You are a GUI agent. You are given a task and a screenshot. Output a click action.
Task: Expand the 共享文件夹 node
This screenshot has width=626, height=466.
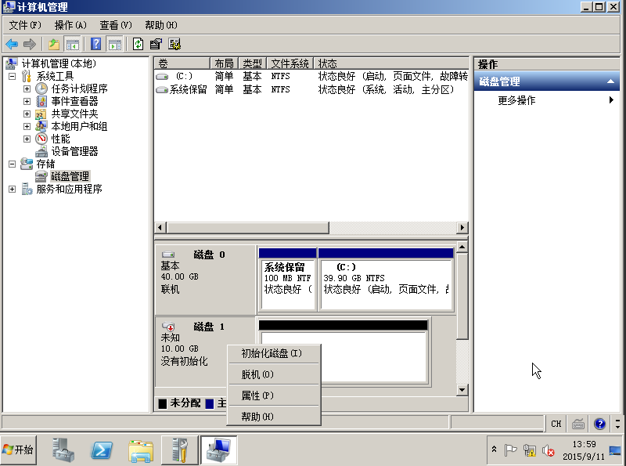coord(27,114)
